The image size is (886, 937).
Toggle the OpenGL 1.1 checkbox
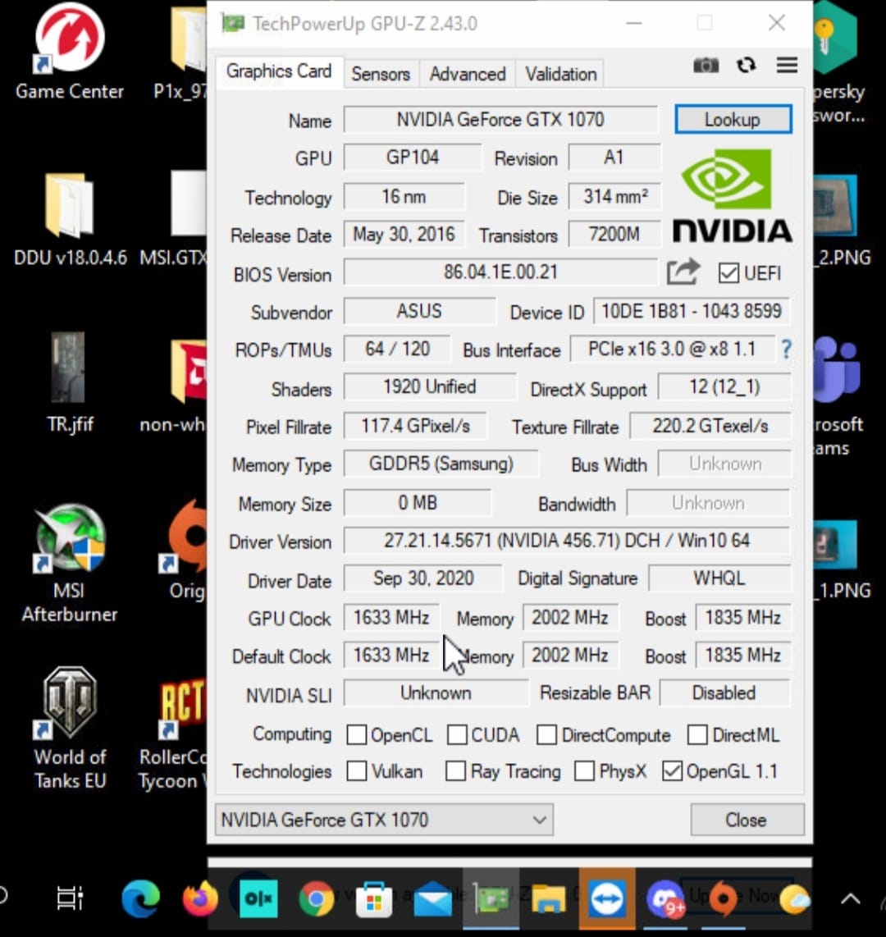(672, 771)
